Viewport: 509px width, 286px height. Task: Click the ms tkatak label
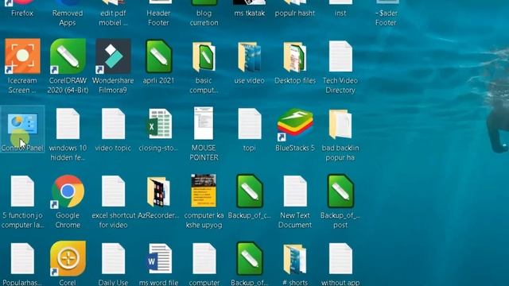pyautogui.click(x=249, y=14)
